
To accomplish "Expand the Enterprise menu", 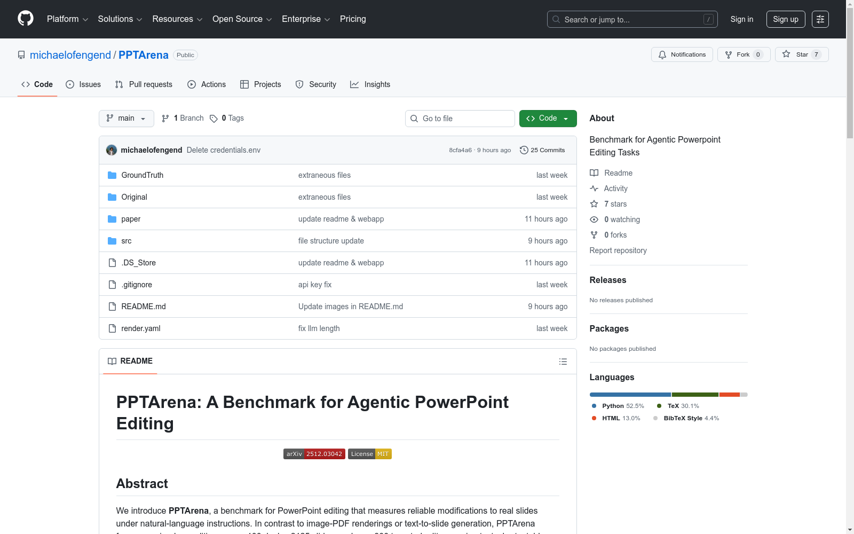I will tap(306, 19).
